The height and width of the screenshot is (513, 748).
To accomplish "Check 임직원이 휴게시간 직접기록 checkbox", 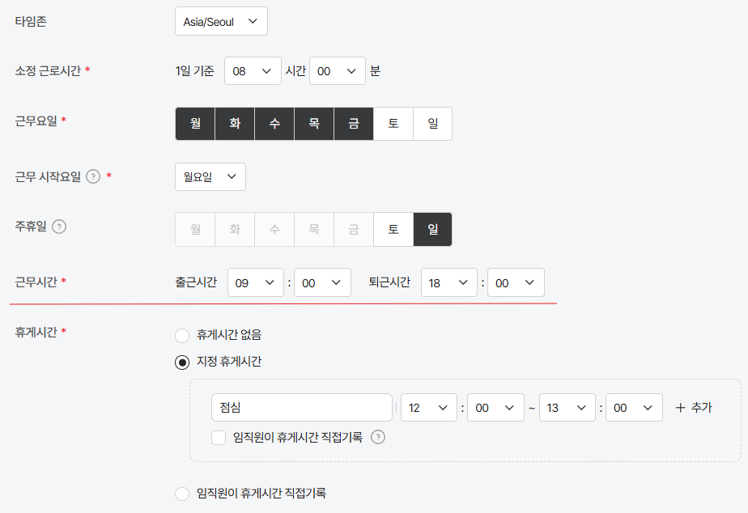I will (x=219, y=438).
